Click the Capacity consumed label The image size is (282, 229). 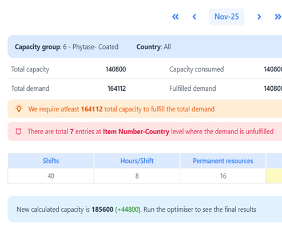(x=196, y=70)
